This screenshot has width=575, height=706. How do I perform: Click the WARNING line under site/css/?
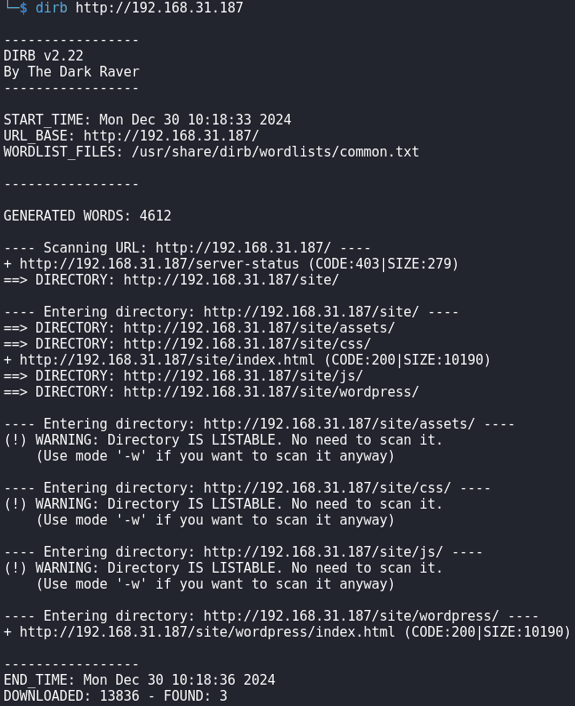coord(224,504)
